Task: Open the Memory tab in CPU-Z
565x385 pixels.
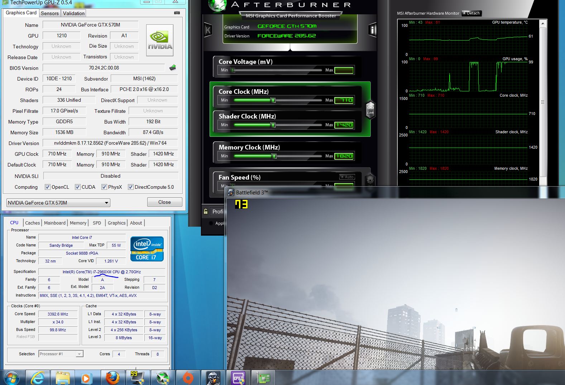Action: point(78,223)
